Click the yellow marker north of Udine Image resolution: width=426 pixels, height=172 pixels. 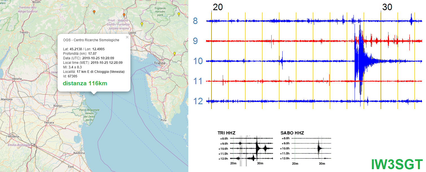142,24
